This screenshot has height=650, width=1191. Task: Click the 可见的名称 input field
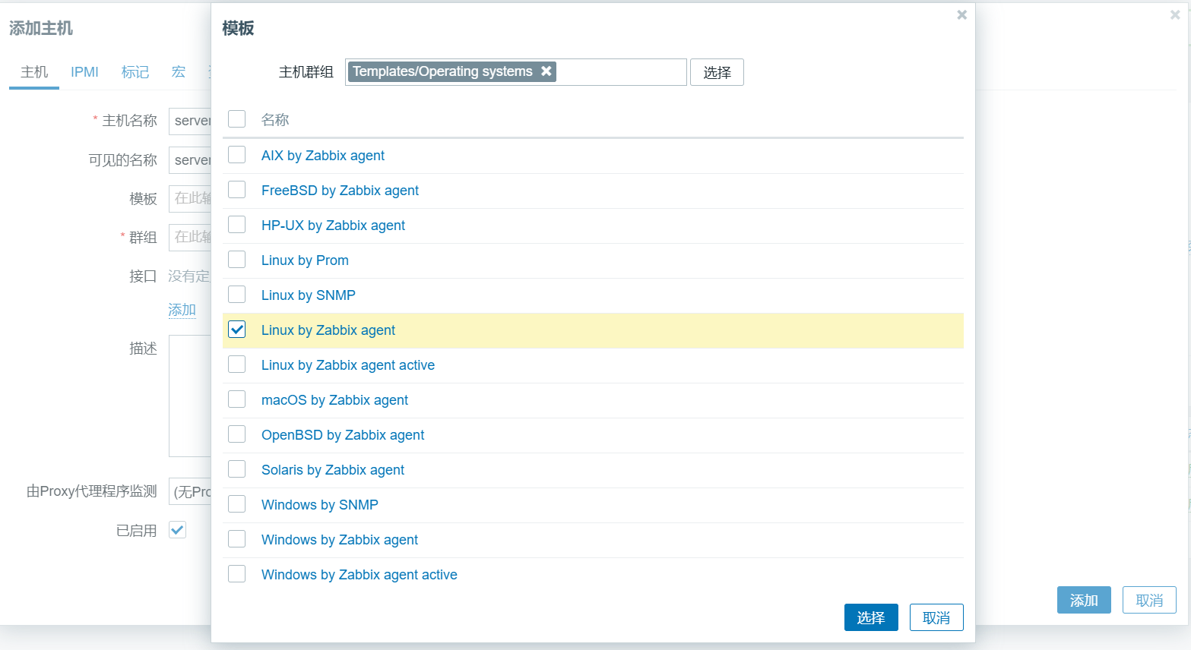[x=190, y=160]
